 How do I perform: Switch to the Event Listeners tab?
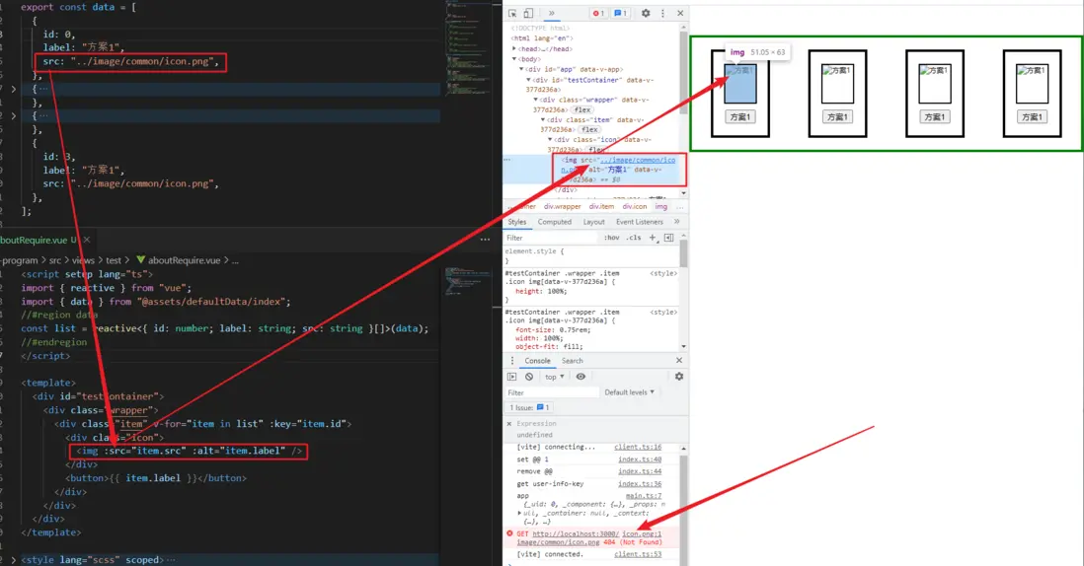[640, 222]
